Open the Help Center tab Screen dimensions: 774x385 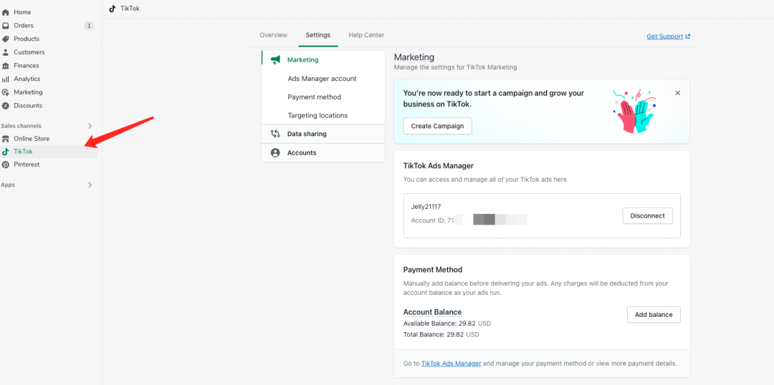[x=366, y=35]
